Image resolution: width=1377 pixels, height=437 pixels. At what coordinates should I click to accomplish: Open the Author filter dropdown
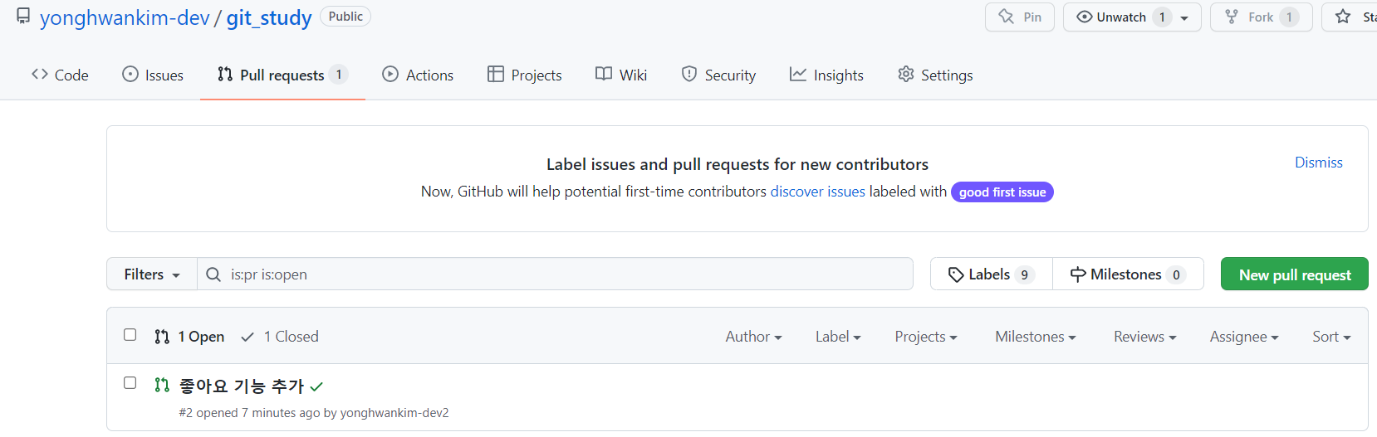(753, 337)
